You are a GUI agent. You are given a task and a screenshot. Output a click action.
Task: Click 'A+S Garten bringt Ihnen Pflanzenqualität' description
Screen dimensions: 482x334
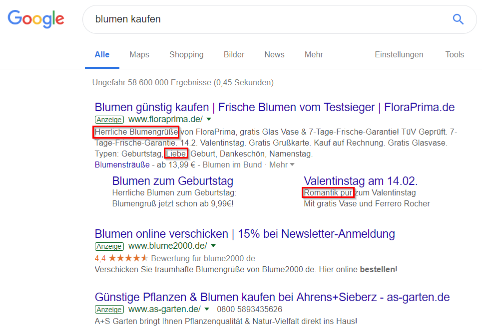(x=226, y=322)
